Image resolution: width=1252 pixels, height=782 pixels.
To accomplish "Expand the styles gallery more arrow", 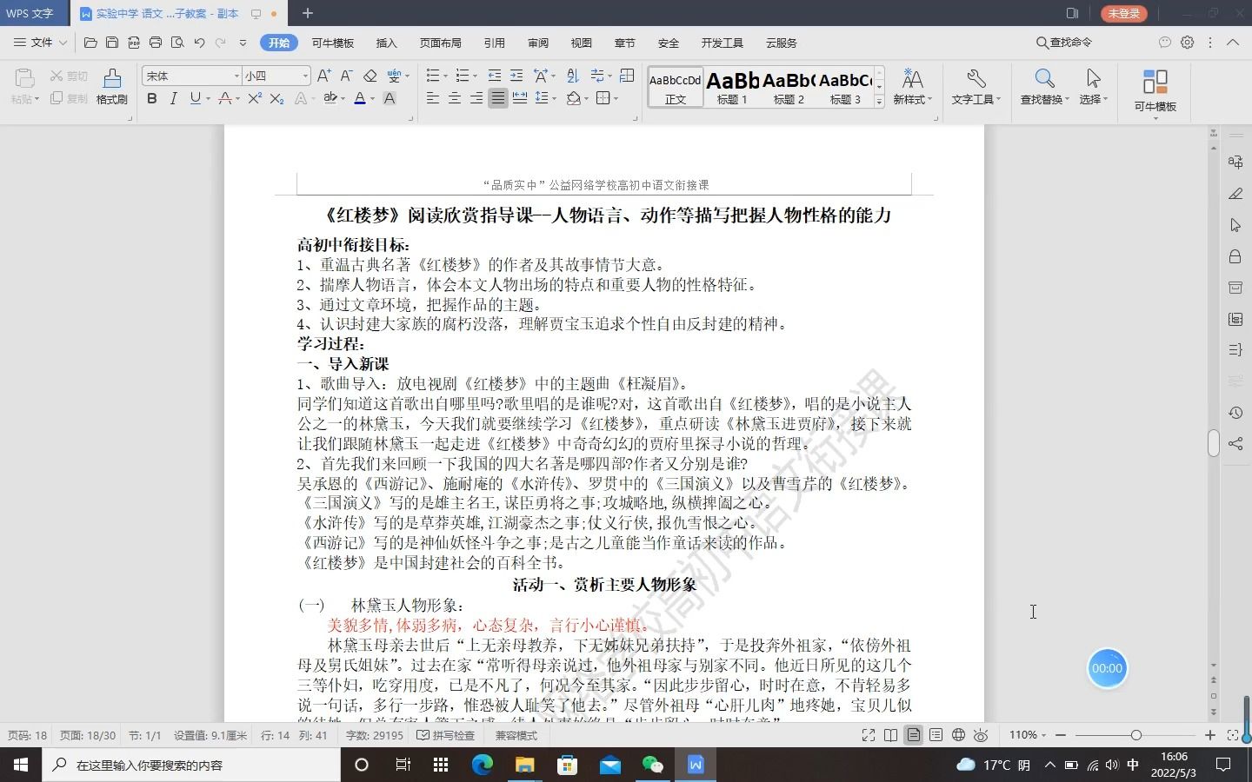I will click(879, 102).
